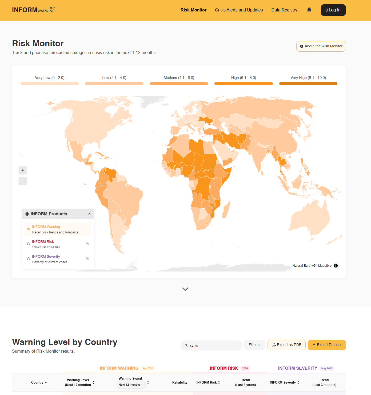
Task: Click the INFORM WARNING section heading
Action: (x=119, y=368)
